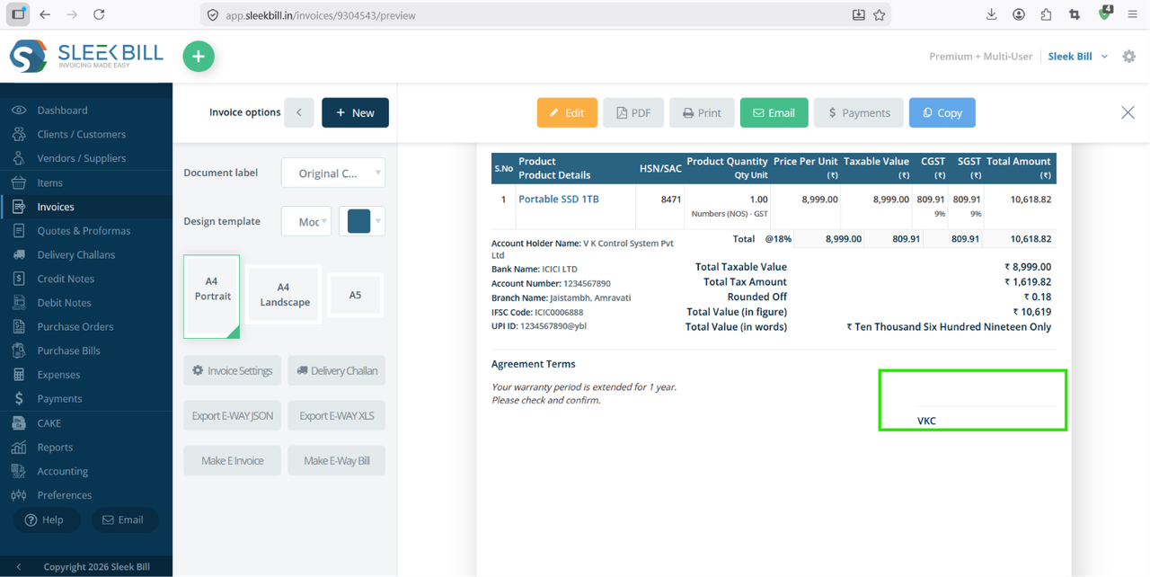This screenshot has width=1150, height=577.
Task: Click Make E-Way Bill button
Action: (x=337, y=460)
